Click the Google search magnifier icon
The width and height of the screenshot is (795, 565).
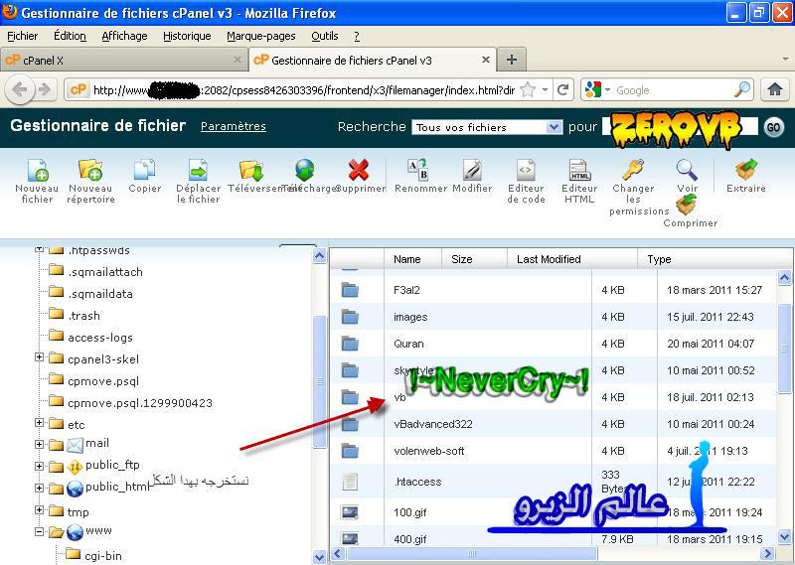point(741,90)
